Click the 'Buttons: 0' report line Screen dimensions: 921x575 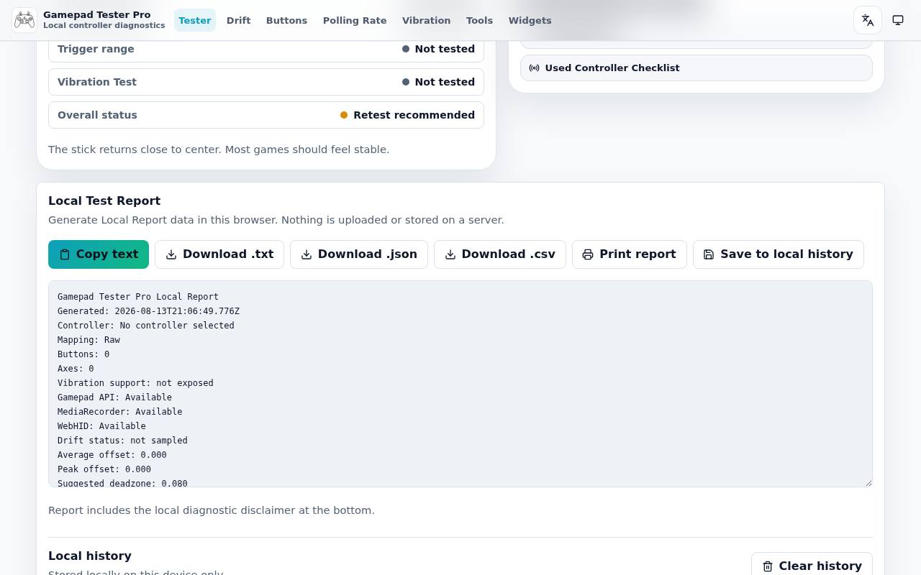83,354
